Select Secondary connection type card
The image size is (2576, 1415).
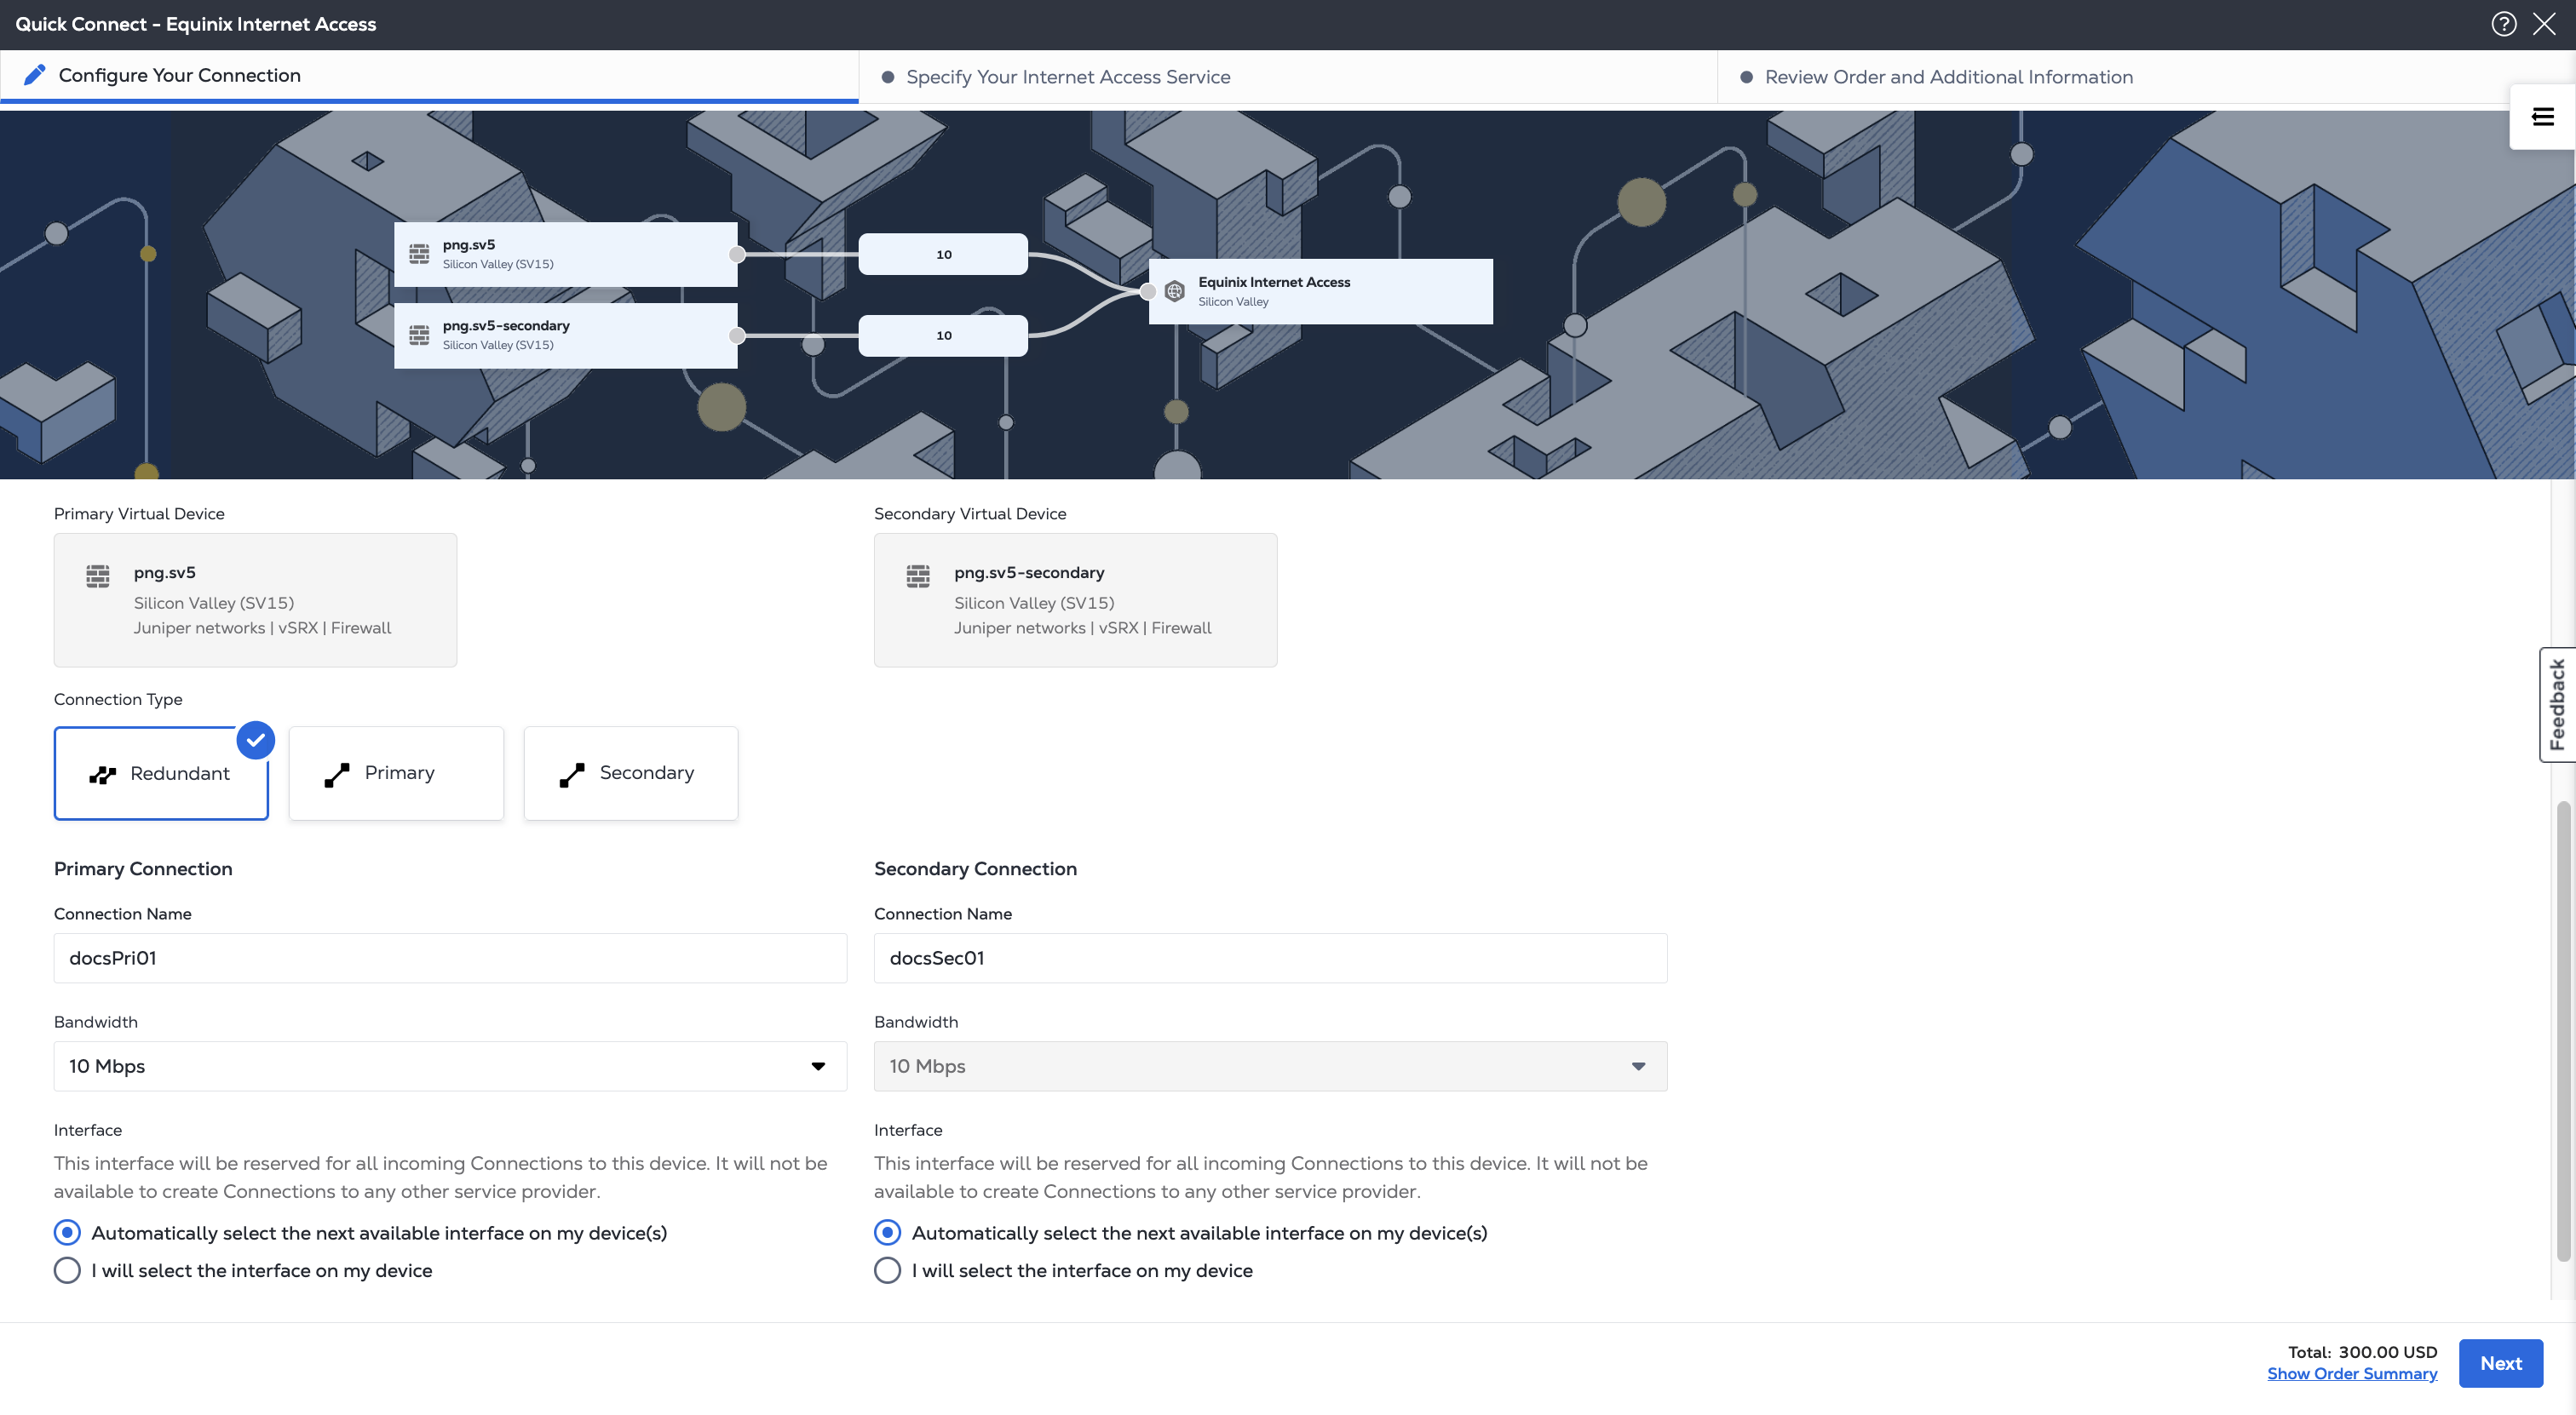630,773
